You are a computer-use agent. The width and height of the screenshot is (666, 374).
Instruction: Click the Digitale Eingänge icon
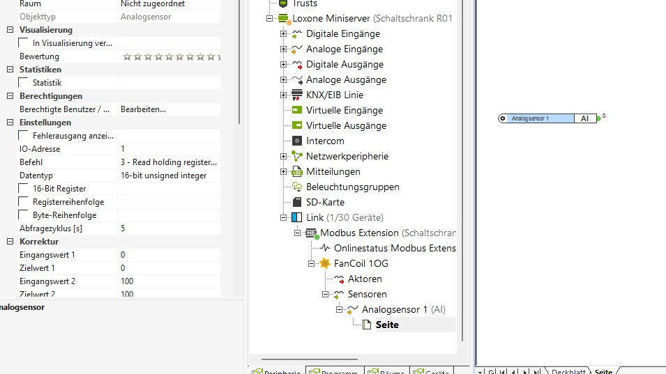pos(297,34)
